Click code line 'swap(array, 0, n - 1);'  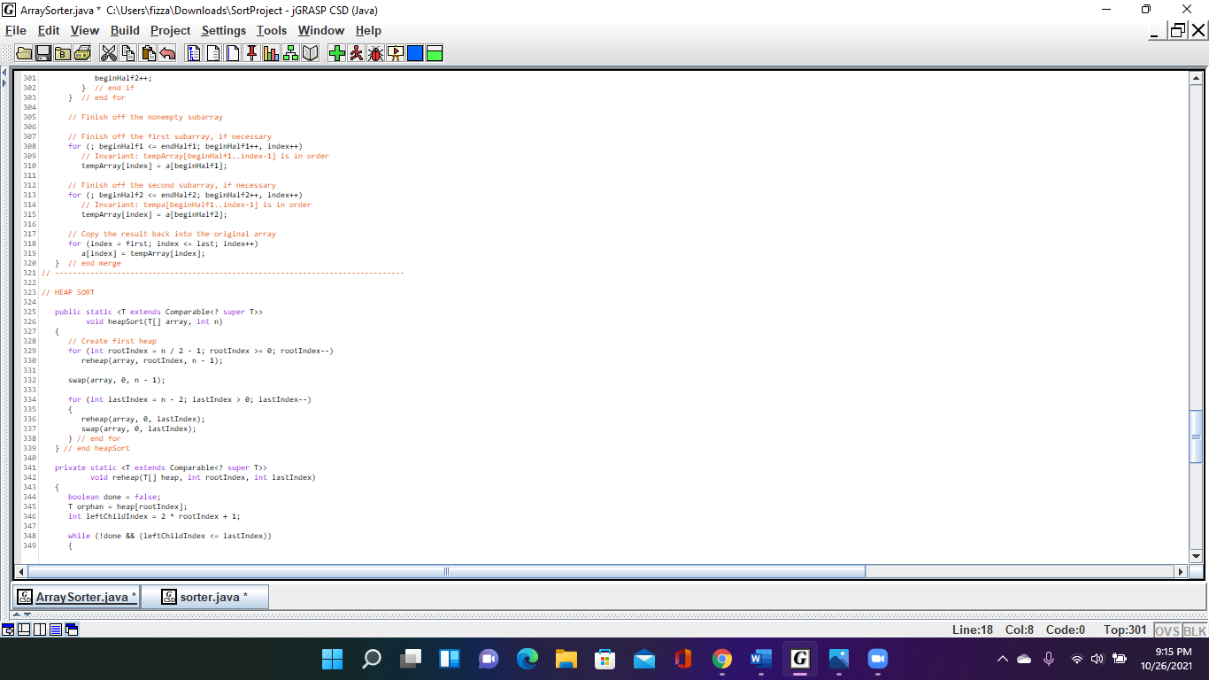click(x=117, y=380)
